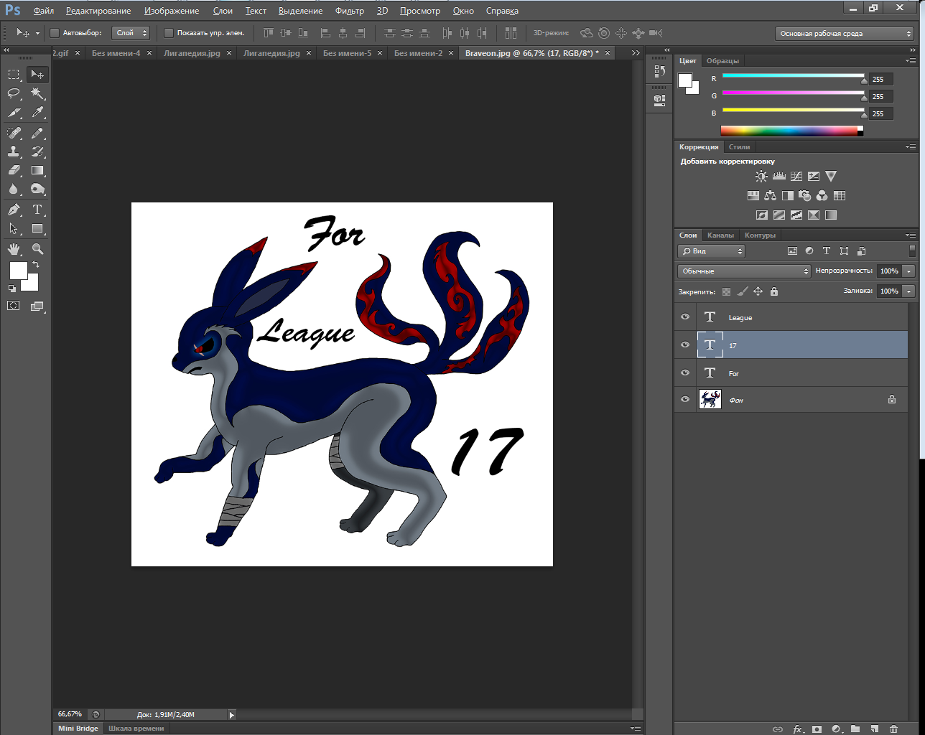Open the Изображение menu

172,11
